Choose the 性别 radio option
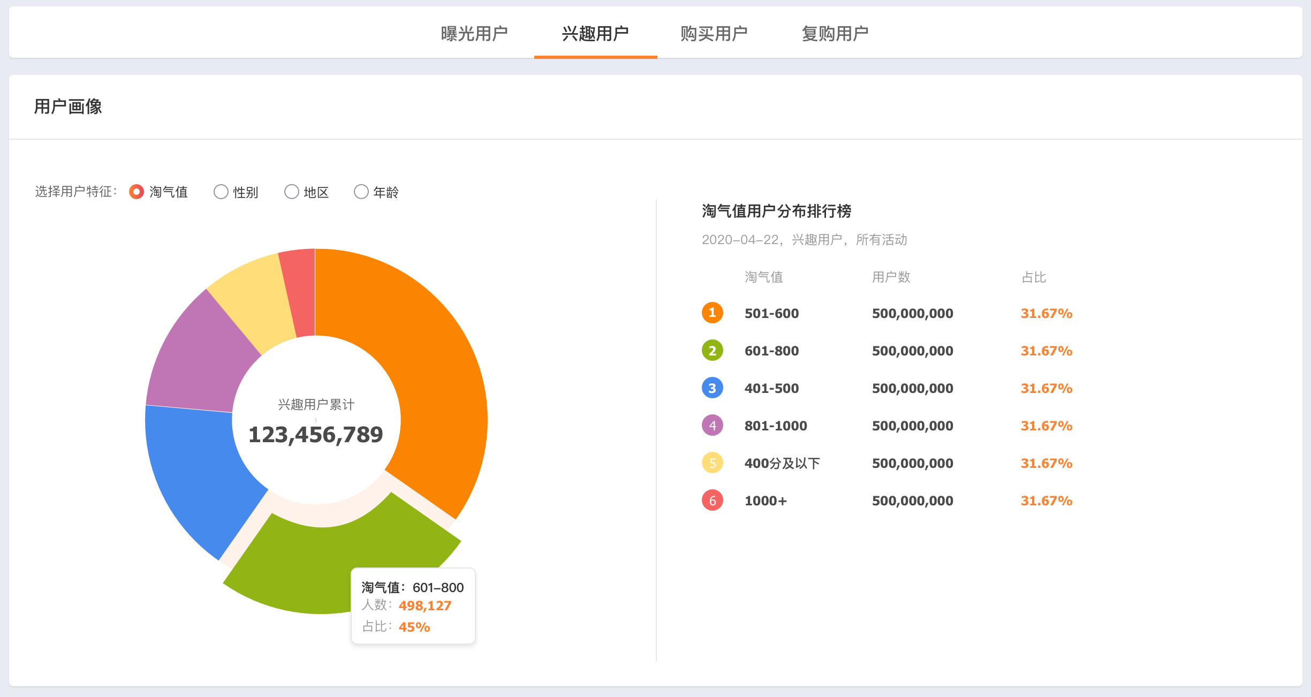 coord(221,192)
